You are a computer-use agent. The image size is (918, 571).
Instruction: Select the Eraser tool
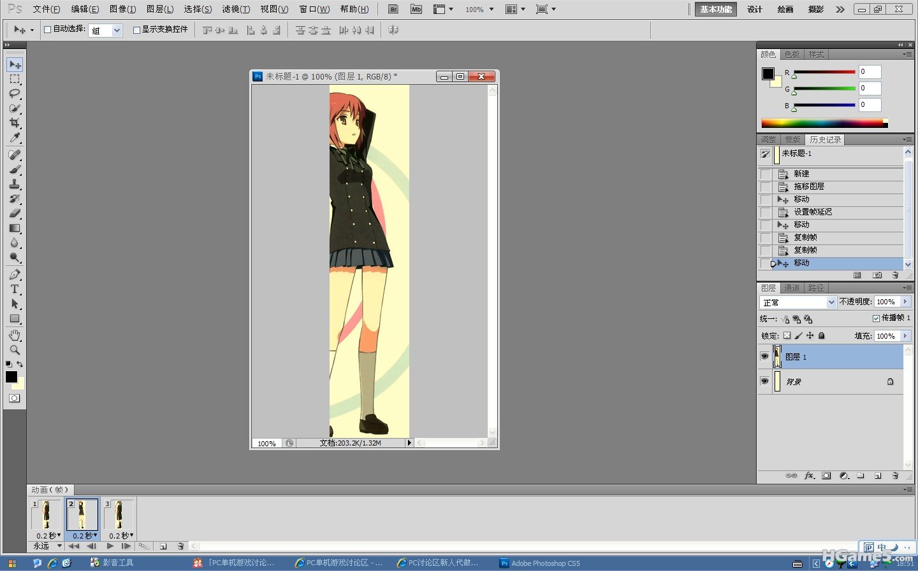click(14, 213)
